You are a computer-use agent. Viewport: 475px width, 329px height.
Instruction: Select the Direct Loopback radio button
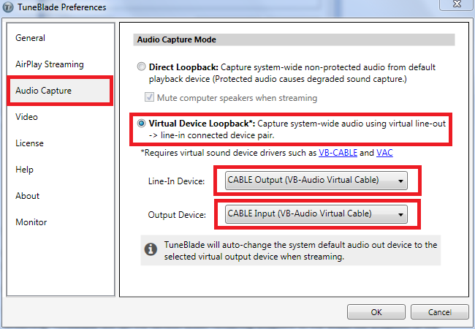coord(141,67)
